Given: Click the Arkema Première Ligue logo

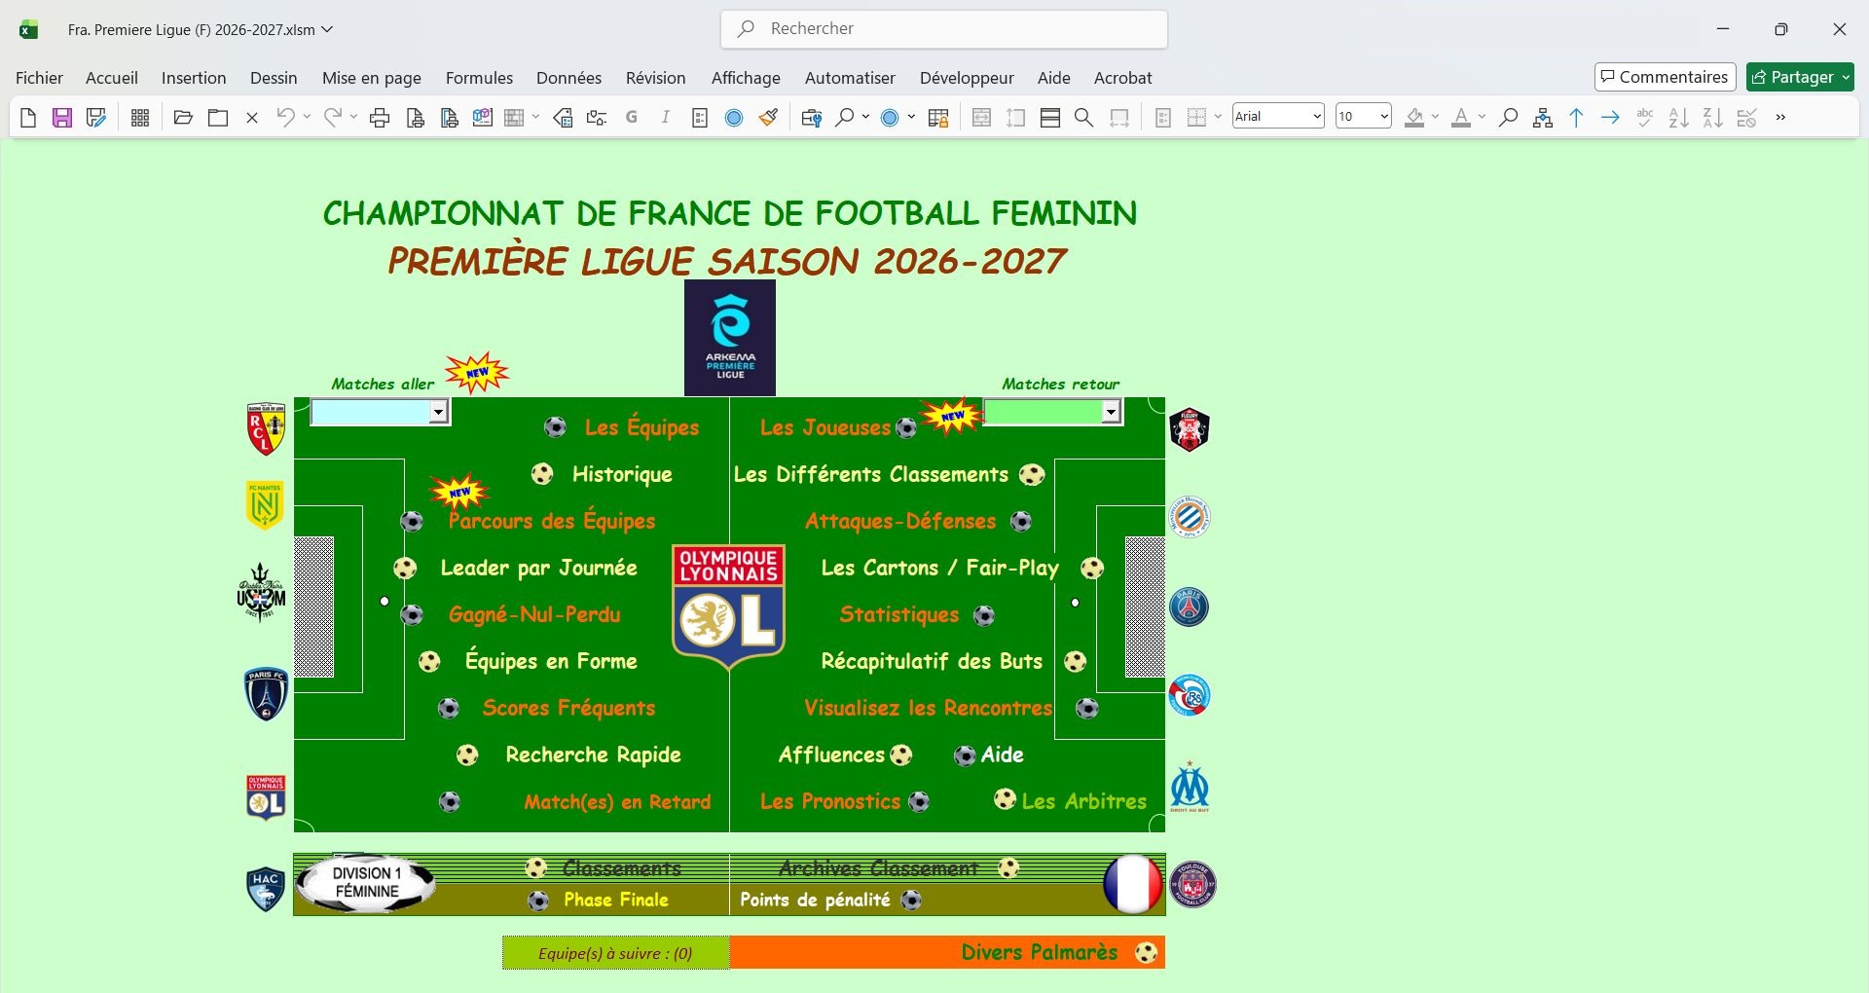Looking at the screenshot, I should [730, 338].
